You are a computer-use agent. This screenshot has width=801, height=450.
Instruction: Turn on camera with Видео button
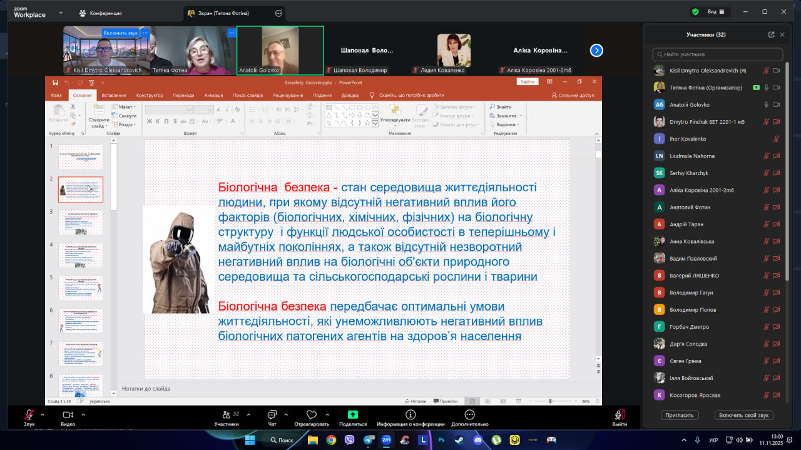point(68,415)
